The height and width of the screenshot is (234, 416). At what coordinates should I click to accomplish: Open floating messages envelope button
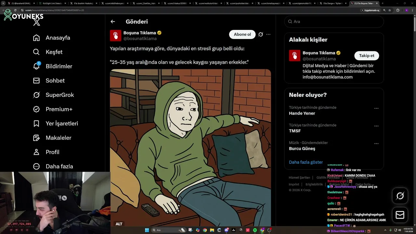click(400, 215)
